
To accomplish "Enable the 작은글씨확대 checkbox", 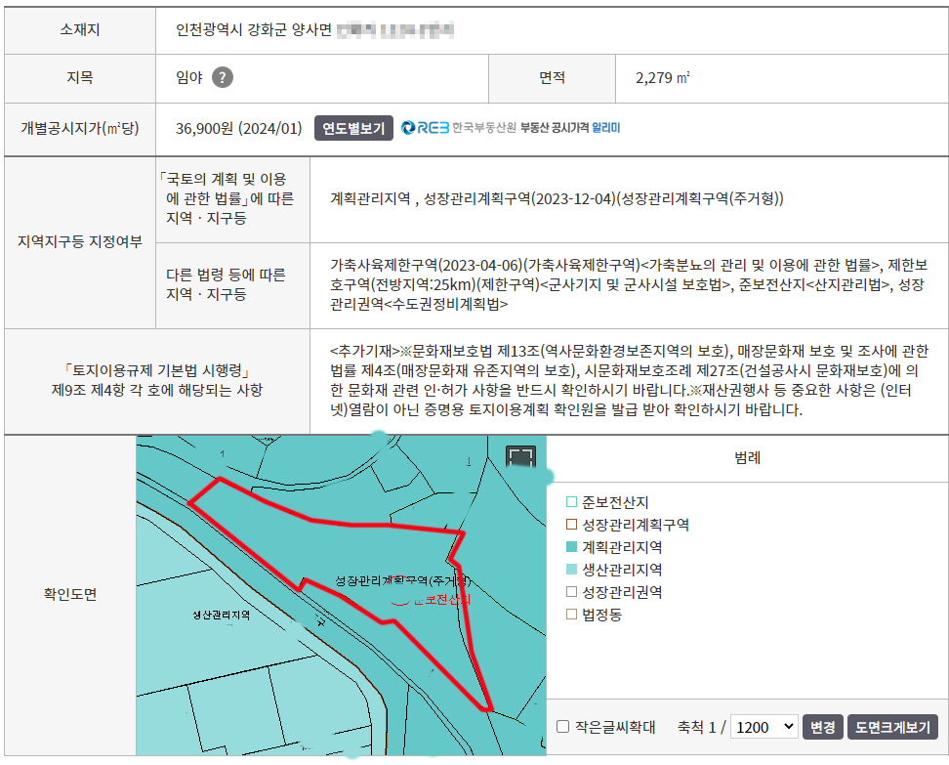I will 562,727.
